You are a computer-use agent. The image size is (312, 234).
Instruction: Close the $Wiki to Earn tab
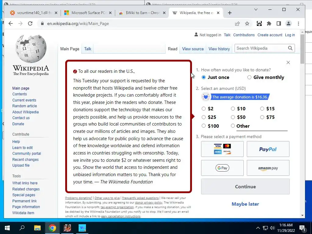click(164, 13)
